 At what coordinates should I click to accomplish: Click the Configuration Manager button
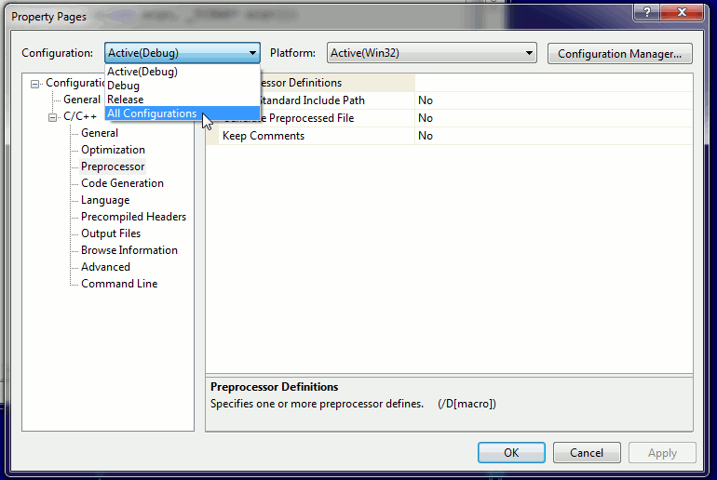619,53
